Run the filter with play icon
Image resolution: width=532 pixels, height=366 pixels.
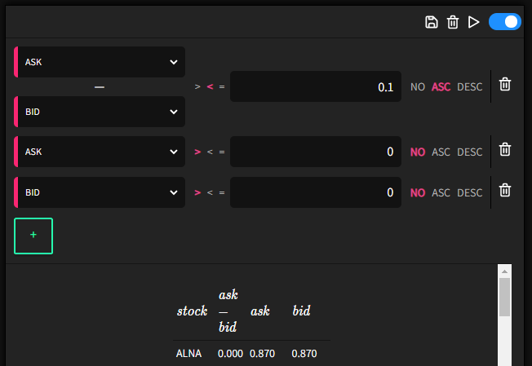473,22
